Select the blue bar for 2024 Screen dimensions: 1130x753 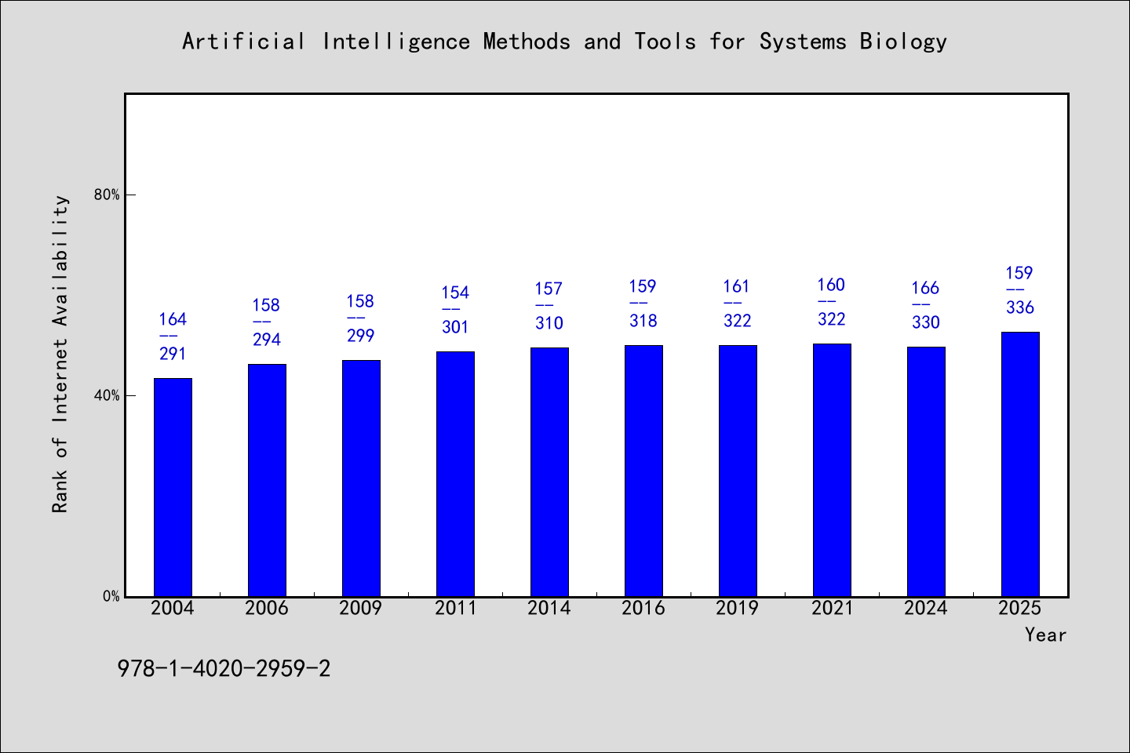point(926,471)
